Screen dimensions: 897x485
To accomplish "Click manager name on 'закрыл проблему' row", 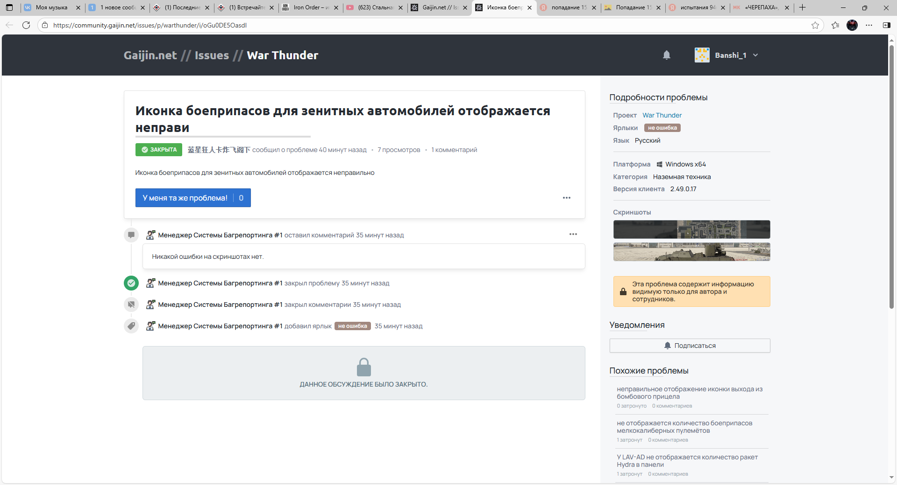I will tap(220, 283).
